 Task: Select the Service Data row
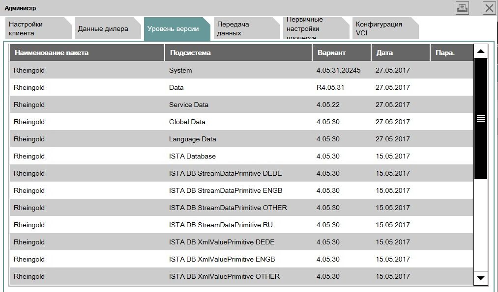coord(241,105)
